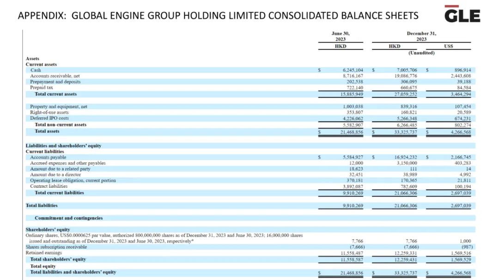Select accounts receivable value 19,086,776
This screenshot has height=280, width=499.
[x=406, y=76]
